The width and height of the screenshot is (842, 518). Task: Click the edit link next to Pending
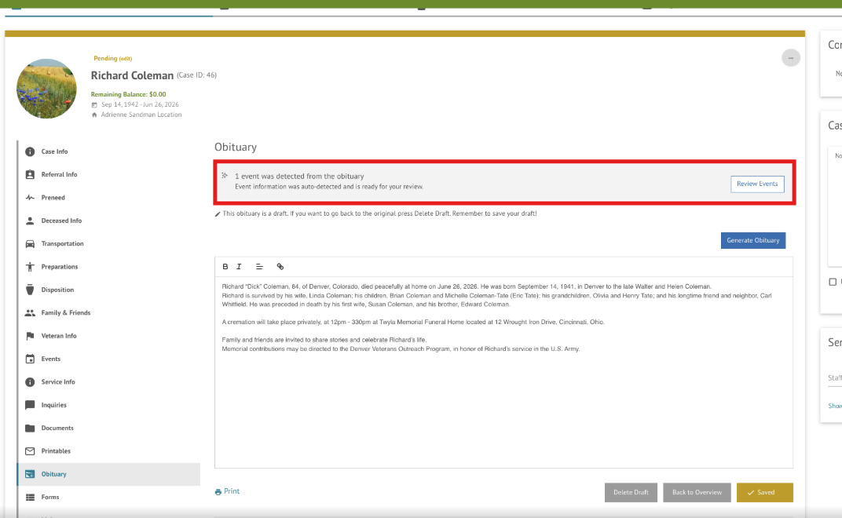tap(126, 59)
